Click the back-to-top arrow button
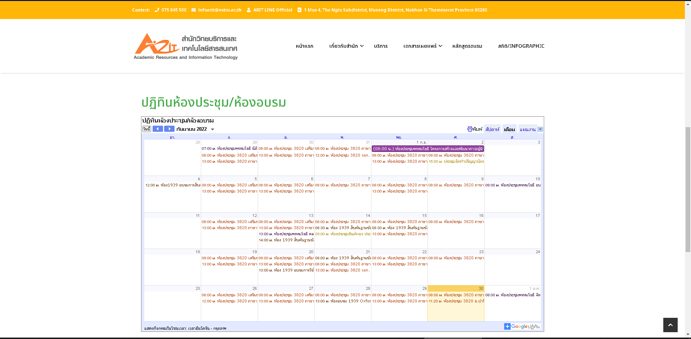 pos(670,325)
